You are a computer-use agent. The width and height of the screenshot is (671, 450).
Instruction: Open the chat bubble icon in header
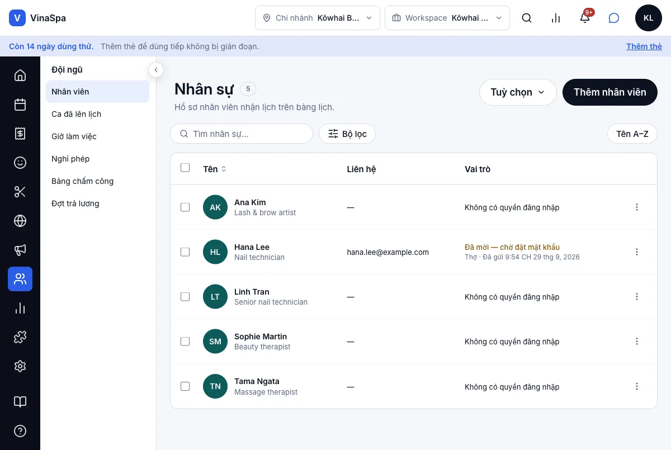click(614, 18)
